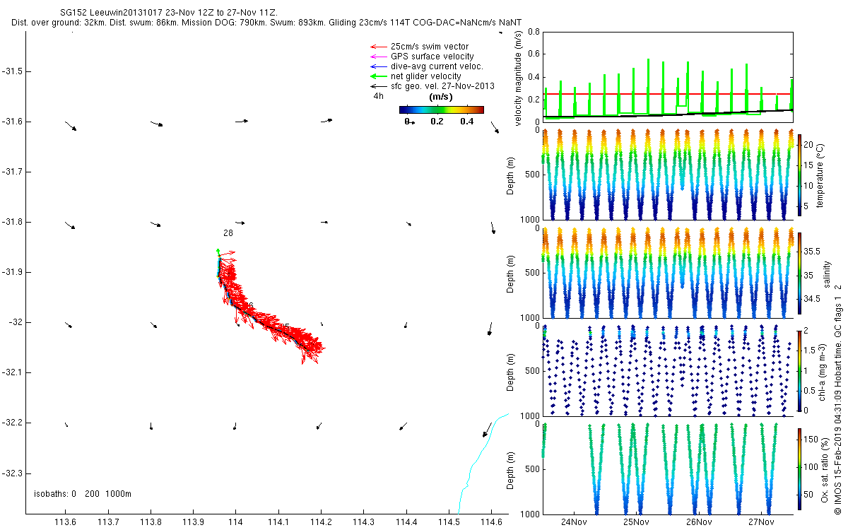The width and height of the screenshot is (848, 530).
Task: Select the 'dive-avg current veloc.' legend text
Action: point(437,66)
